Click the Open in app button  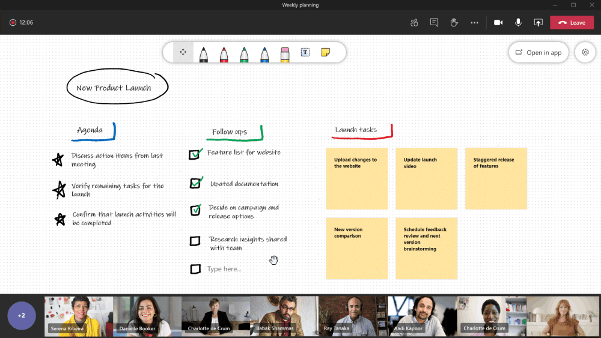[538, 53]
